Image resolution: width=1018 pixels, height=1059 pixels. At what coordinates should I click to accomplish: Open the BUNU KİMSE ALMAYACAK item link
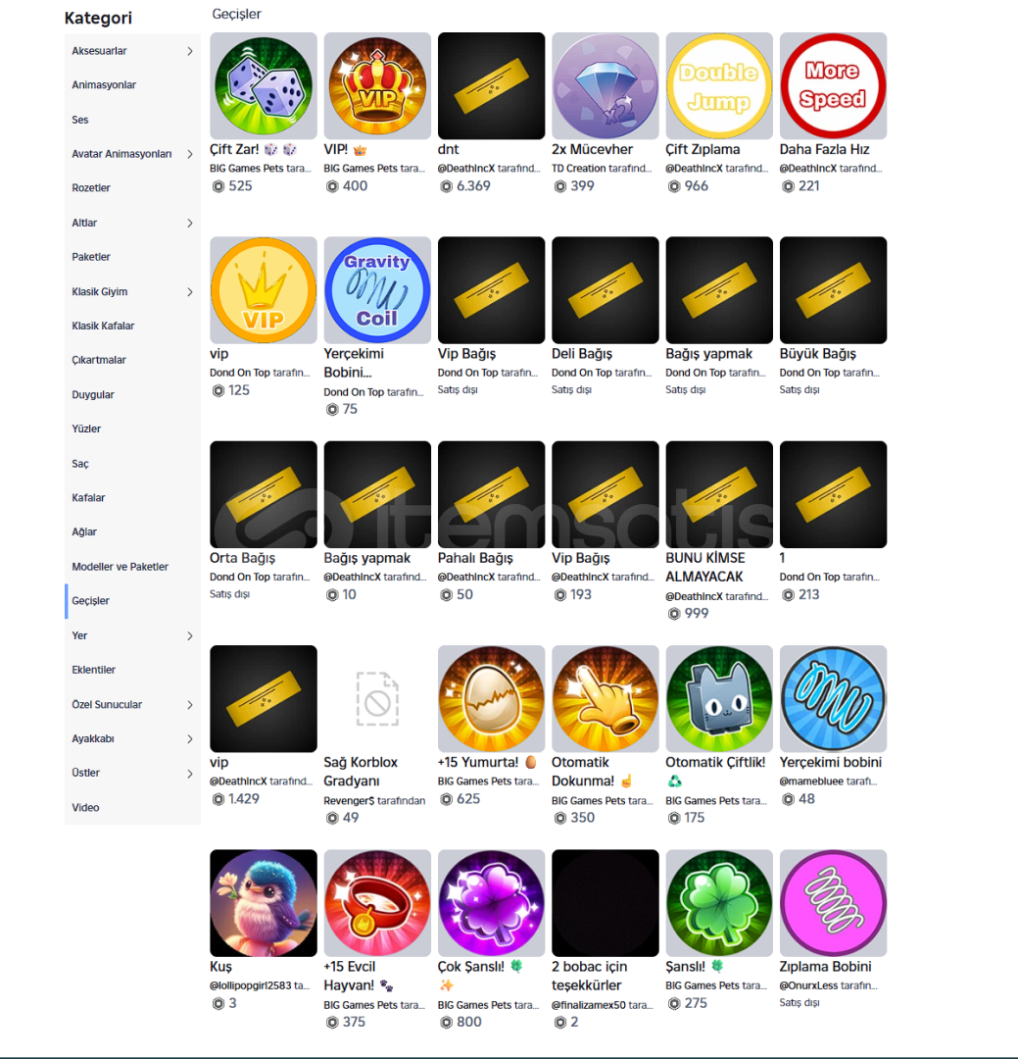click(x=705, y=568)
